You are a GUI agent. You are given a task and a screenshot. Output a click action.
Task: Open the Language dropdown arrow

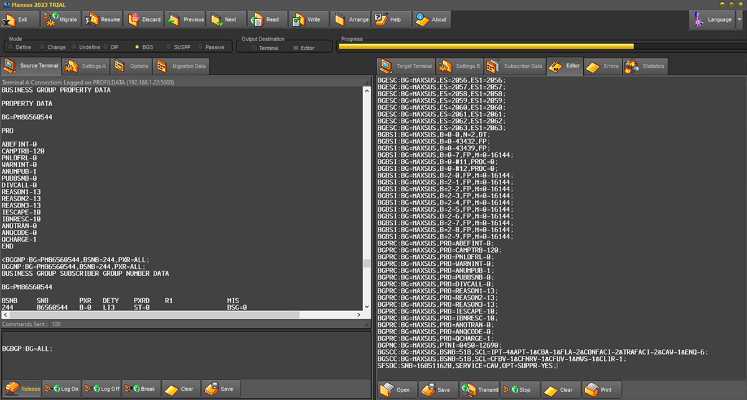click(739, 19)
